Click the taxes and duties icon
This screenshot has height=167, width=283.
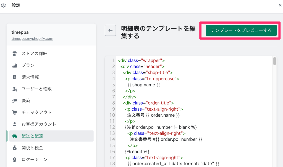pos(15,148)
